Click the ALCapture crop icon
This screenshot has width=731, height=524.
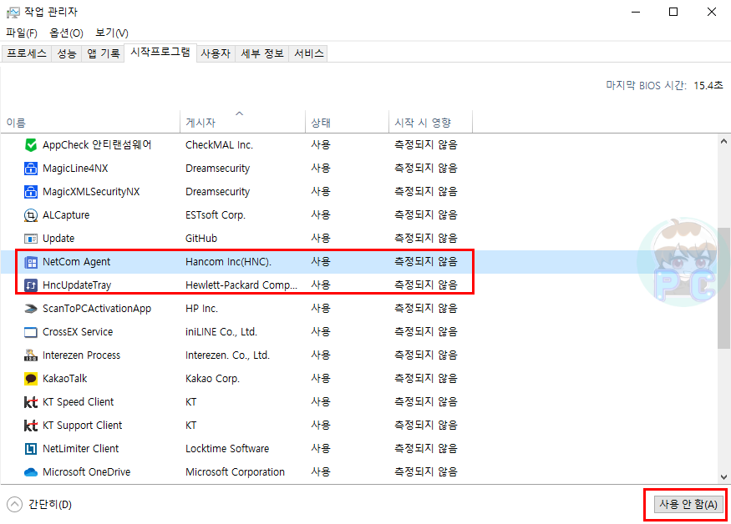point(31,215)
